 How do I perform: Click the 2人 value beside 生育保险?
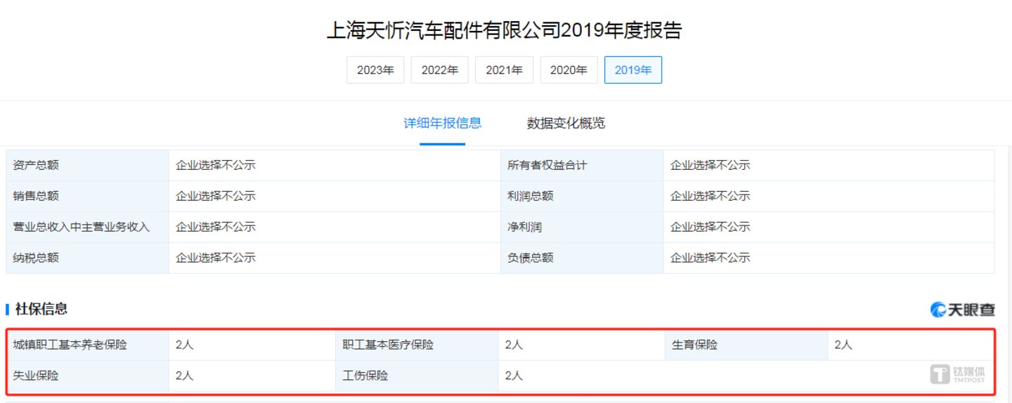point(843,345)
